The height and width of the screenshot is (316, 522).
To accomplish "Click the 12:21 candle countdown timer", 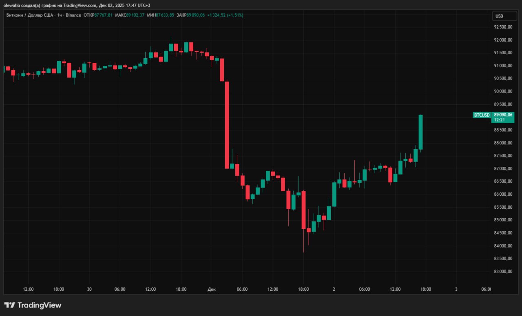I will (500, 120).
